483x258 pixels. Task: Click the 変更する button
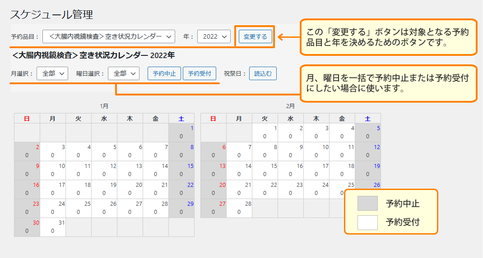coord(255,36)
